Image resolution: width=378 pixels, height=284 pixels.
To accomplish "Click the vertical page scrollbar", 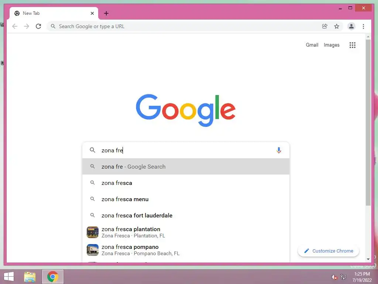I will [x=368, y=123].
